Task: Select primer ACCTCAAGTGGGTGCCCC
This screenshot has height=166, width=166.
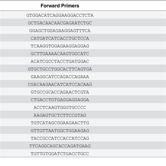Action: coord(60,108)
